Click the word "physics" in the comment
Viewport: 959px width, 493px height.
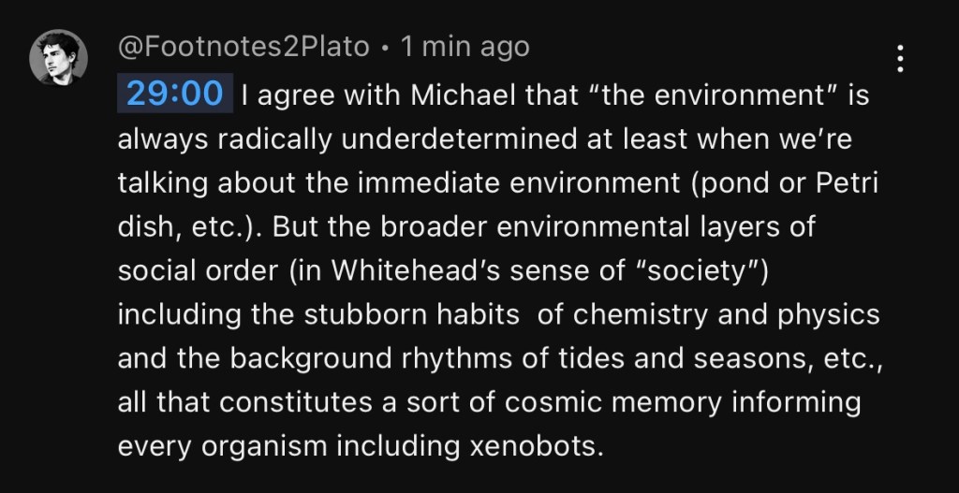coord(827,314)
